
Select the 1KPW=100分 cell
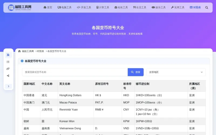point(161,121)
